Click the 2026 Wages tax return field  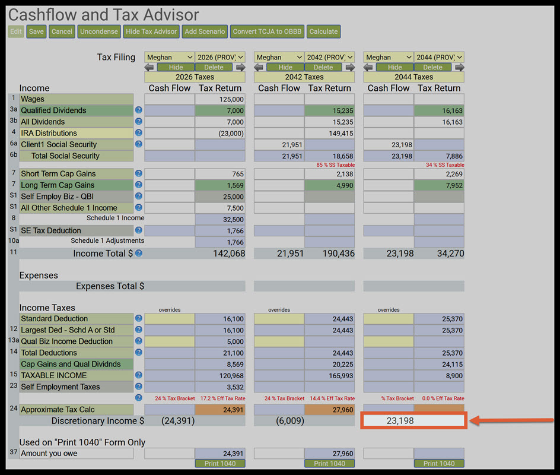pos(220,99)
